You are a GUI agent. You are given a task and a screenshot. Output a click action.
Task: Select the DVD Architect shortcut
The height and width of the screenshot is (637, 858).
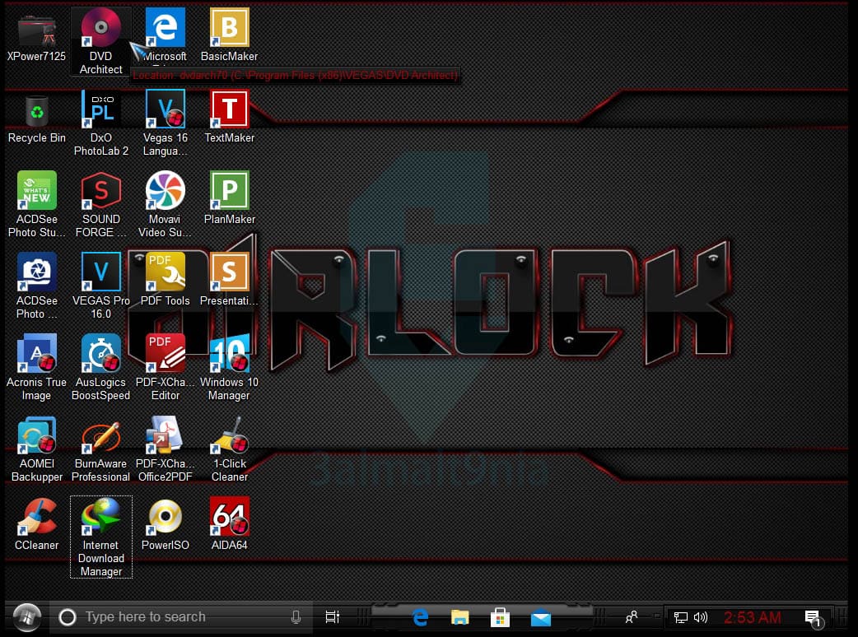[x=101, y=41]
